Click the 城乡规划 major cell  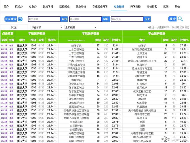point(142,103)
